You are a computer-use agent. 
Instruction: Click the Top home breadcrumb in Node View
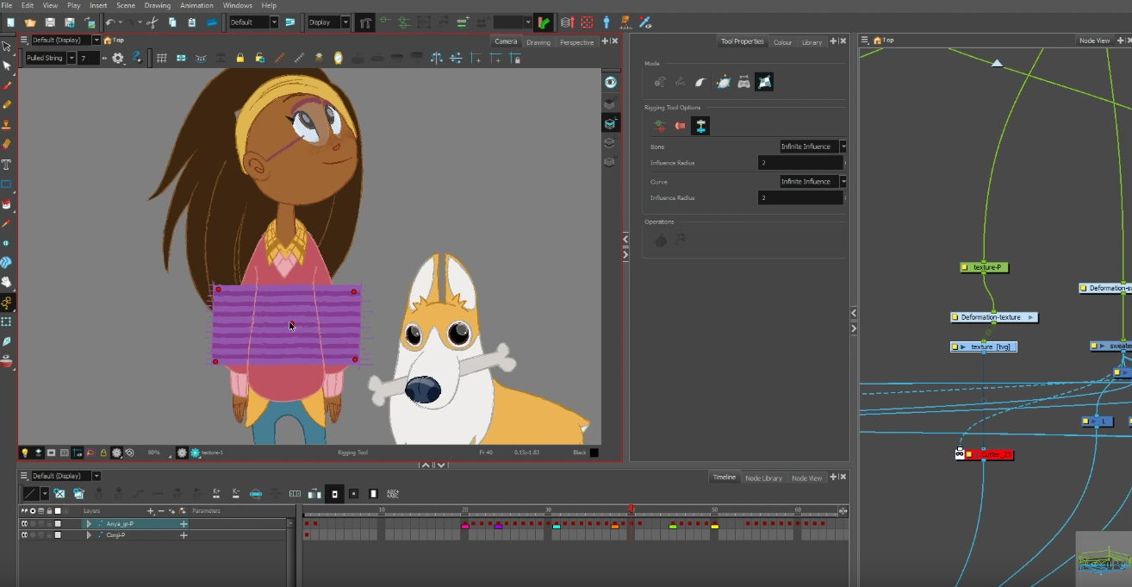coord(883,40)
